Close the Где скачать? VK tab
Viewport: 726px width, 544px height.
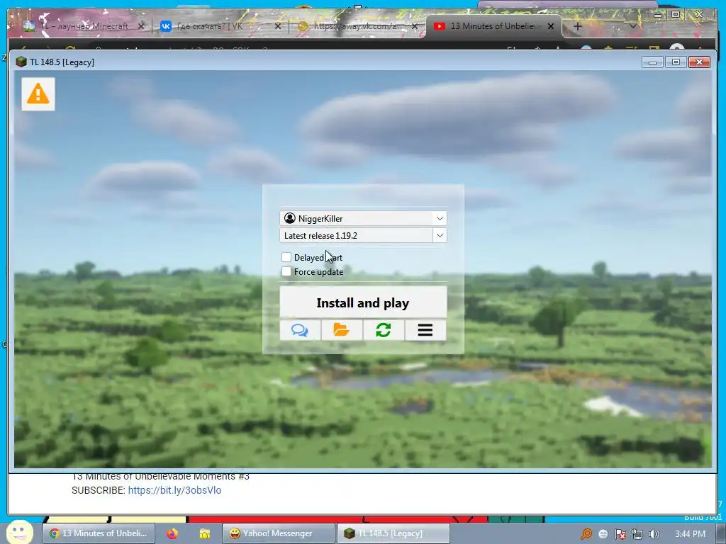(x=278, y=26)
